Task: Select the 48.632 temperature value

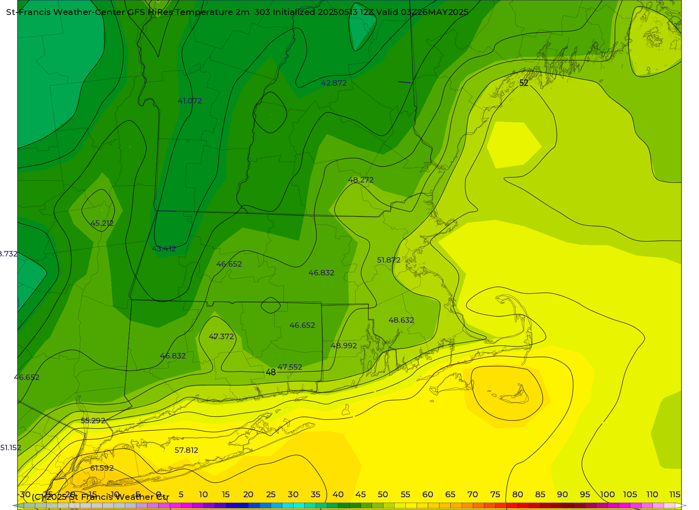Action: tap(401, 320)
